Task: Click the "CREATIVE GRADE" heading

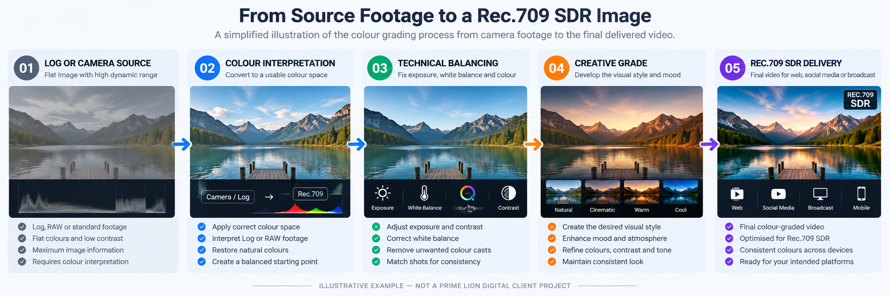Action: tap(611, 63)
